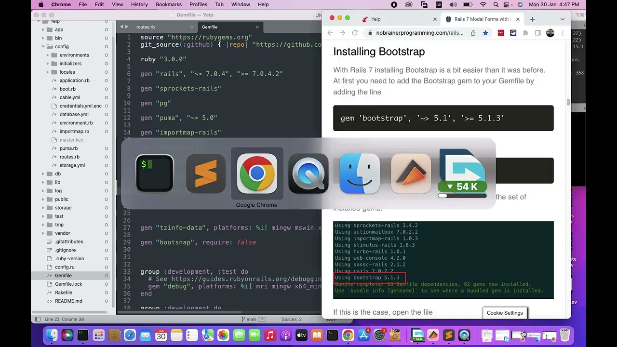The width and height of the screenshot is (617, 347).
Task: Collapse the config folder in sidebar
Action: click(43, 47)
